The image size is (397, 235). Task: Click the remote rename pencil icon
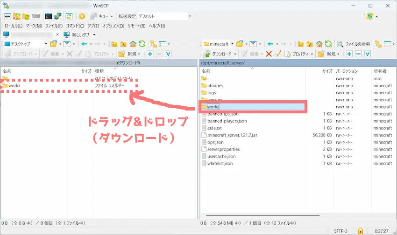pyautogui.click(x=278, y=54)
